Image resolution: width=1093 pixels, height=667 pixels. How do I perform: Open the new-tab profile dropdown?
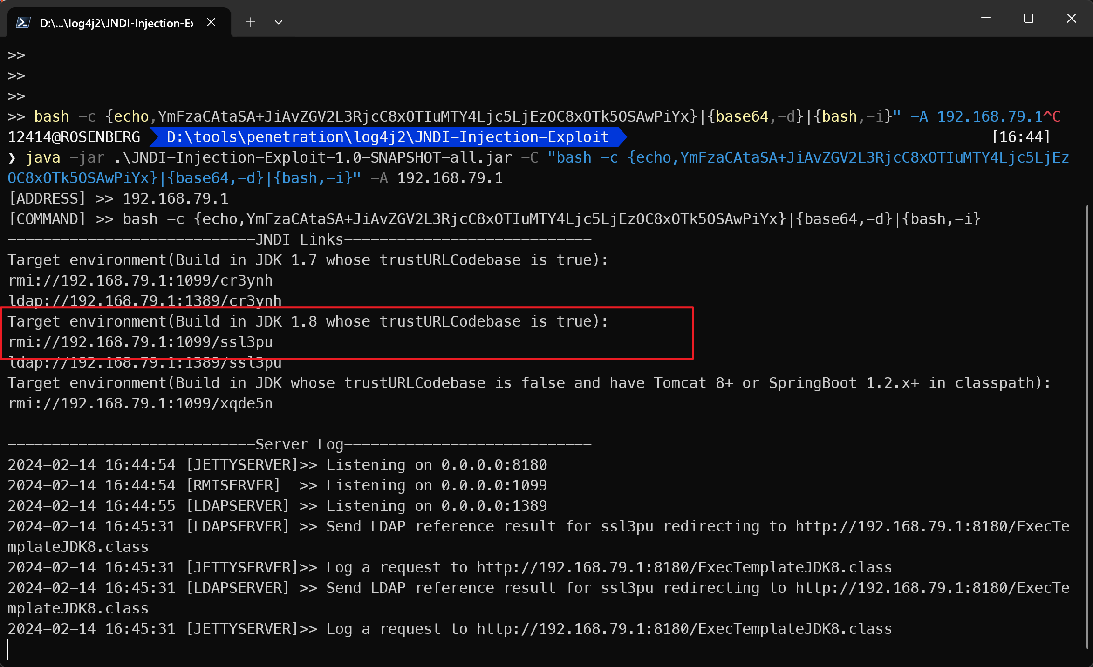point(279,22)
